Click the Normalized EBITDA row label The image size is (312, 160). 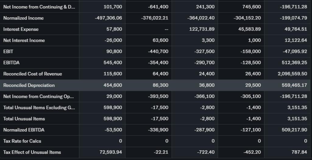coord(24,130)
